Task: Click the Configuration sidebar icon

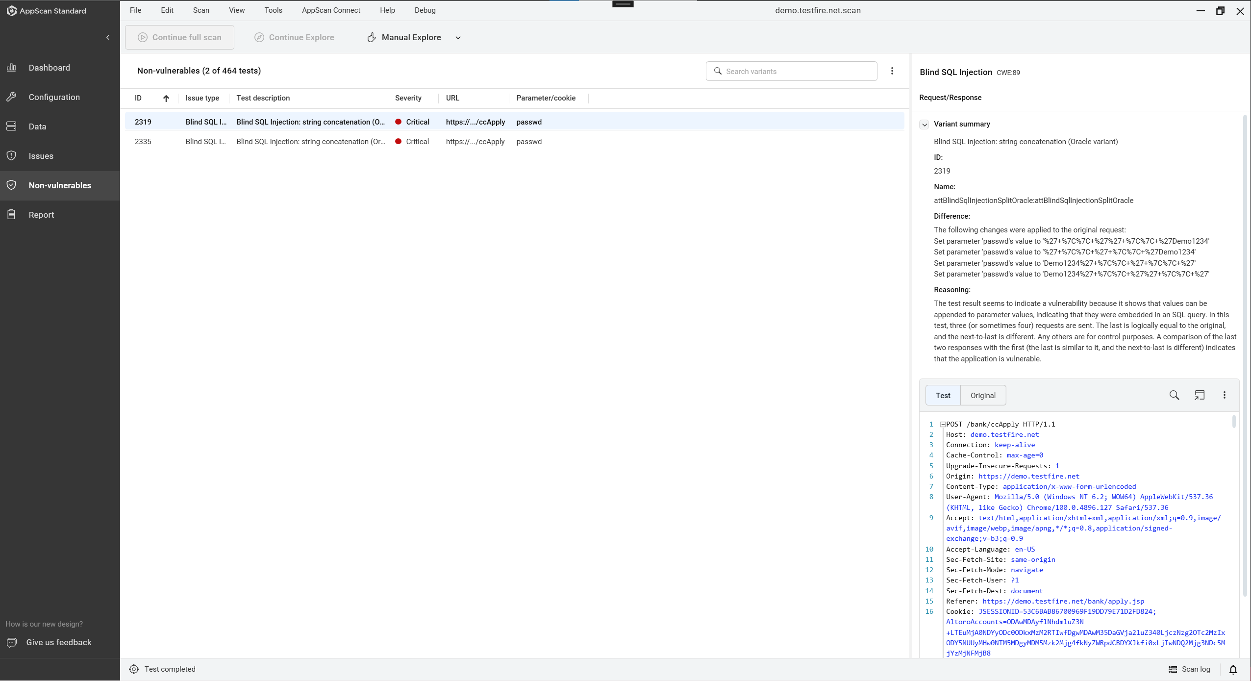Action: click(12, 97)
